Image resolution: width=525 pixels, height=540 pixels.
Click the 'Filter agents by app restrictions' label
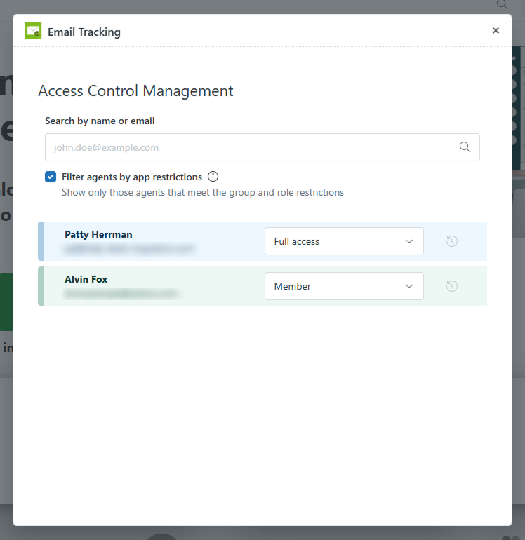pos(132,177)
